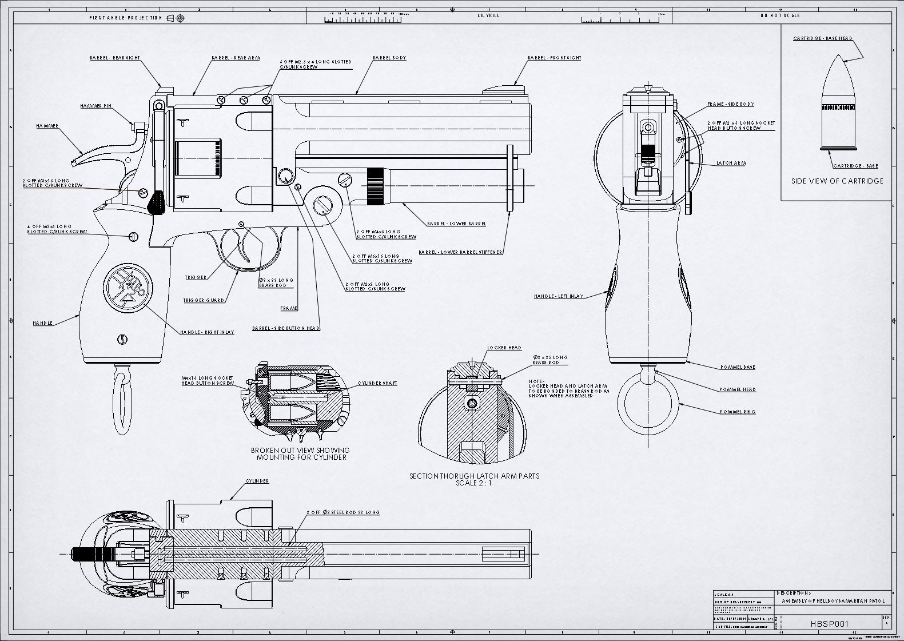The height and width of the screenshot is (641, 904).
Task: Click the 'FRAME - SIDE BODY' label
Action: [731, 105]
